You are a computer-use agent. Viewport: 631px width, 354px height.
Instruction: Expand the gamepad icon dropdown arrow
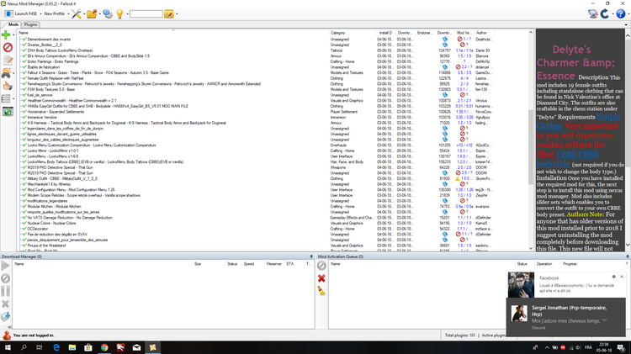pyautogui.click(x=13, y=73)
